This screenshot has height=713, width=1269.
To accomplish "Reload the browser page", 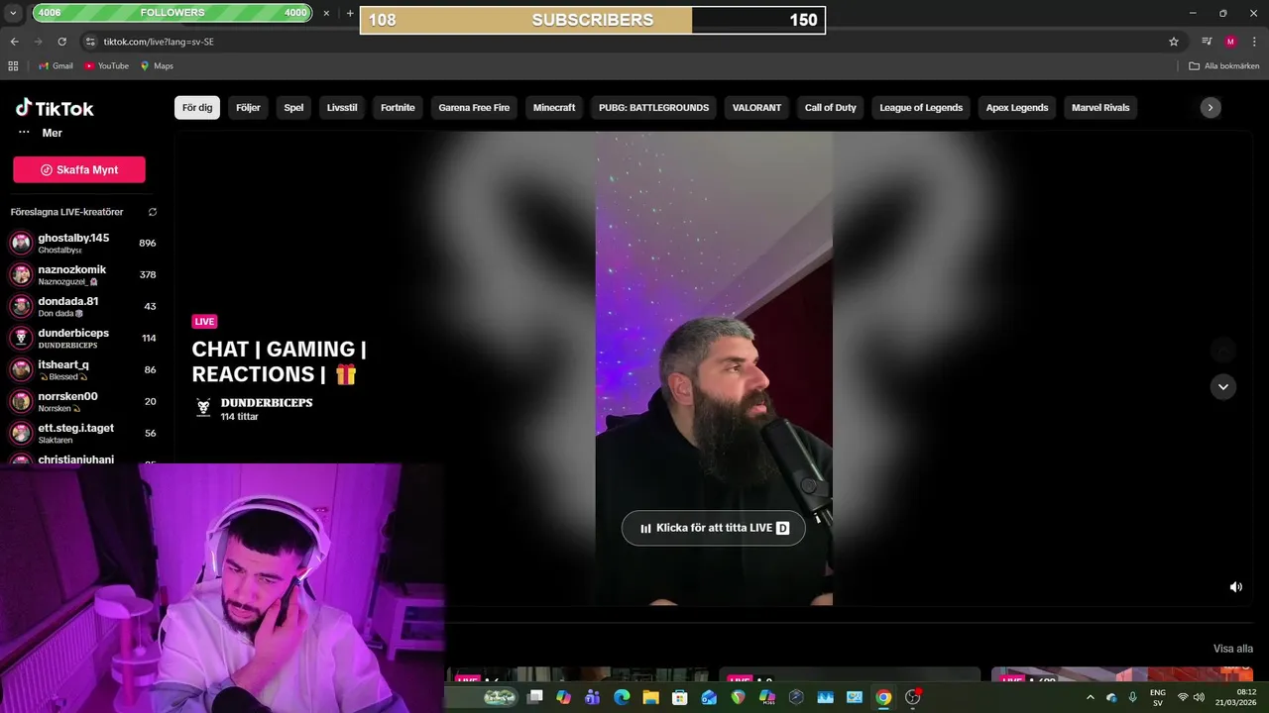I will point(61,42).
